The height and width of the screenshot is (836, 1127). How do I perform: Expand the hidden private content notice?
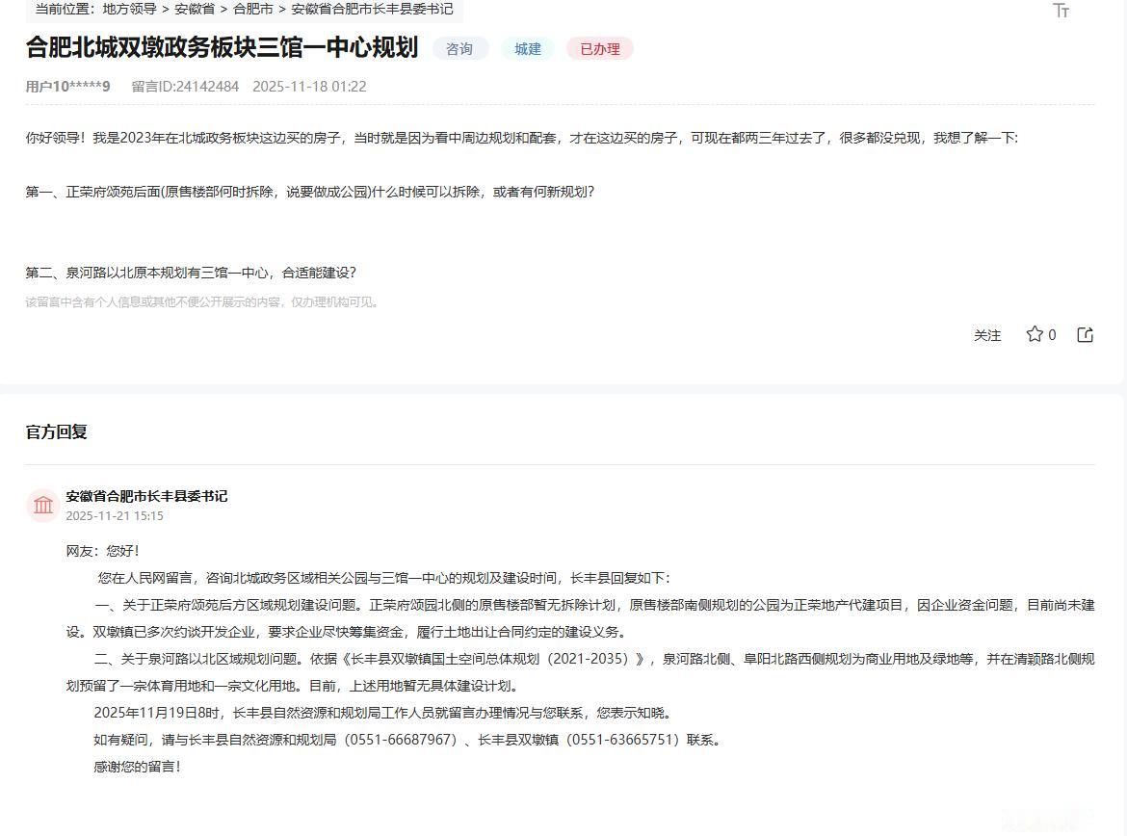pyautogui.click(x=202, y=301)
